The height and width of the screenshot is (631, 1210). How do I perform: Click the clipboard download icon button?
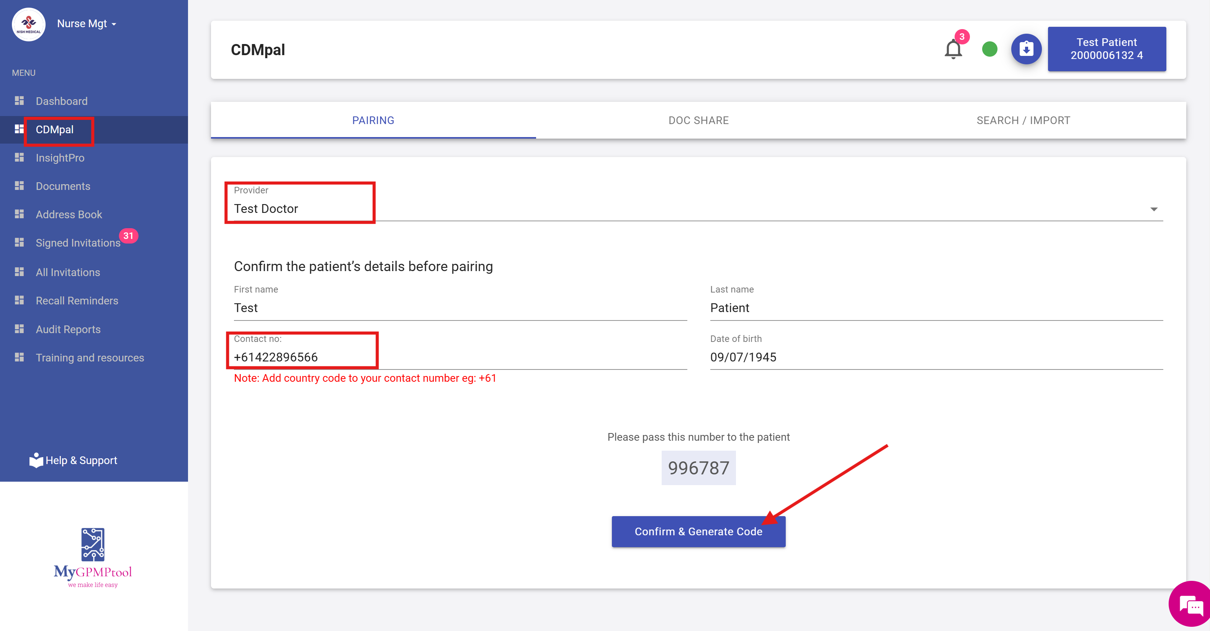pos(1026,49)
